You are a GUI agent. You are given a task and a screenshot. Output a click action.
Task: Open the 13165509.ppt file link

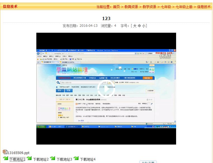point(18,153)
